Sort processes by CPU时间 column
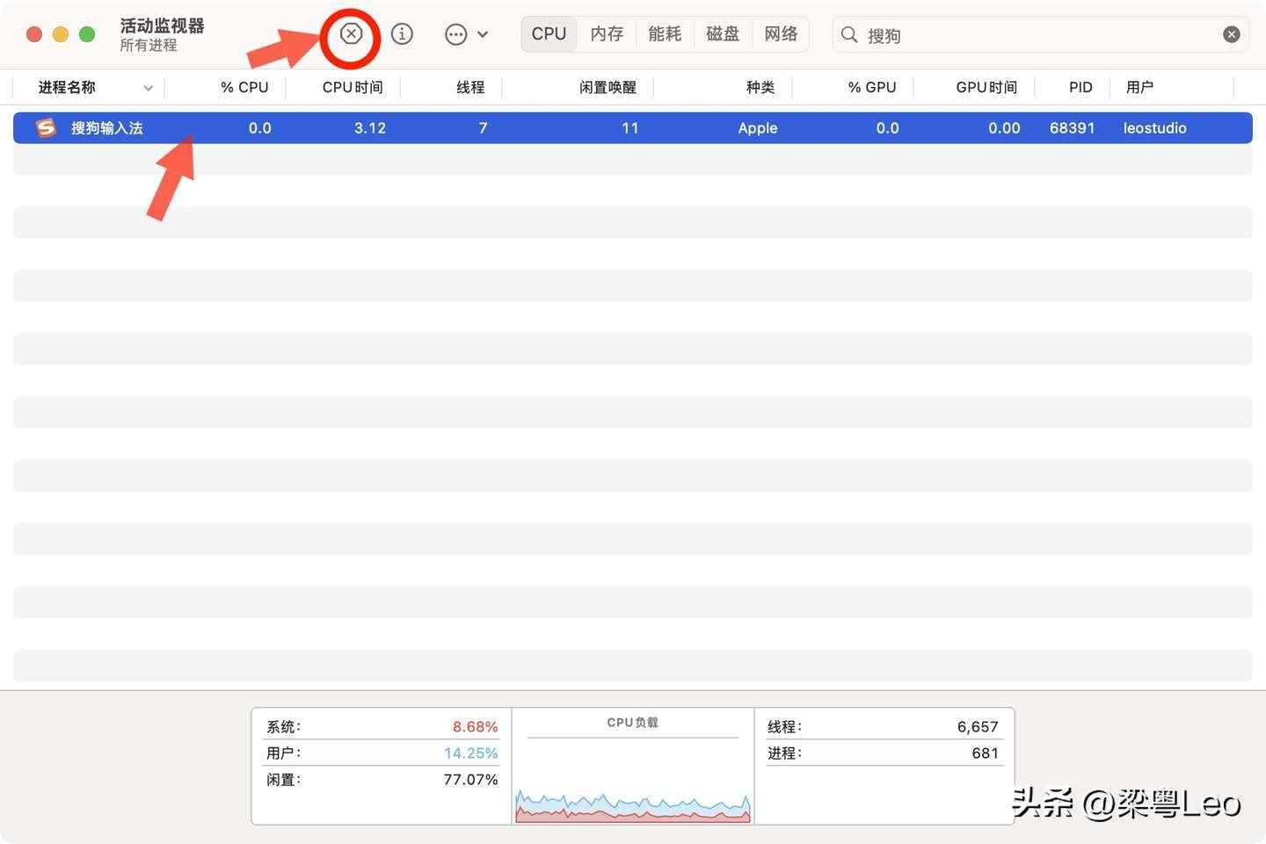The height and width of the screenshot is (844, 1266). click(x=353, y=87)
